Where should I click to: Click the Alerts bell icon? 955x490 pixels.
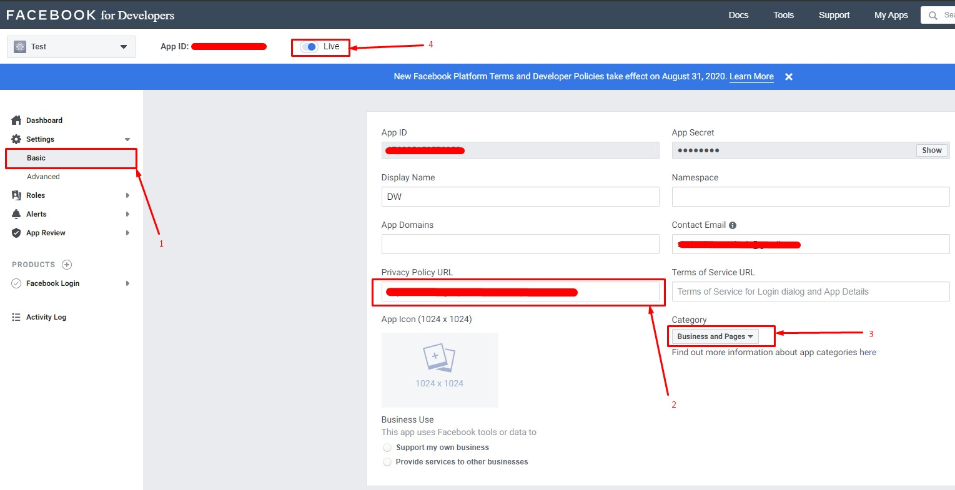16,214
